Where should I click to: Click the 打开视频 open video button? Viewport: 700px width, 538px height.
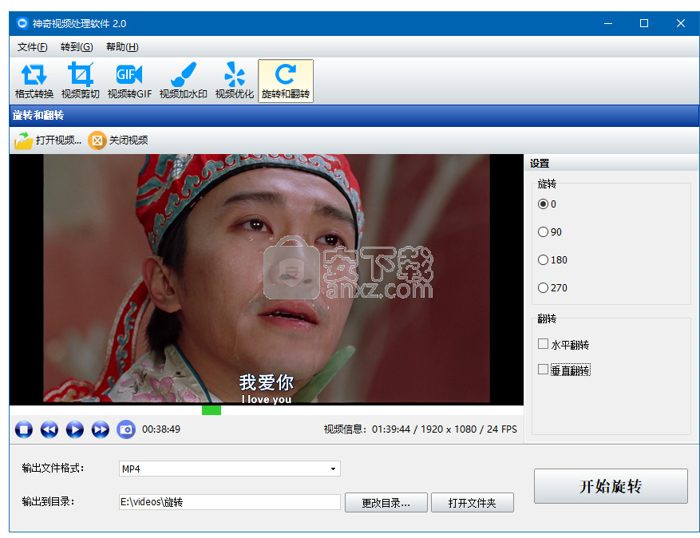pyautogui.click(x=48, y=140)
